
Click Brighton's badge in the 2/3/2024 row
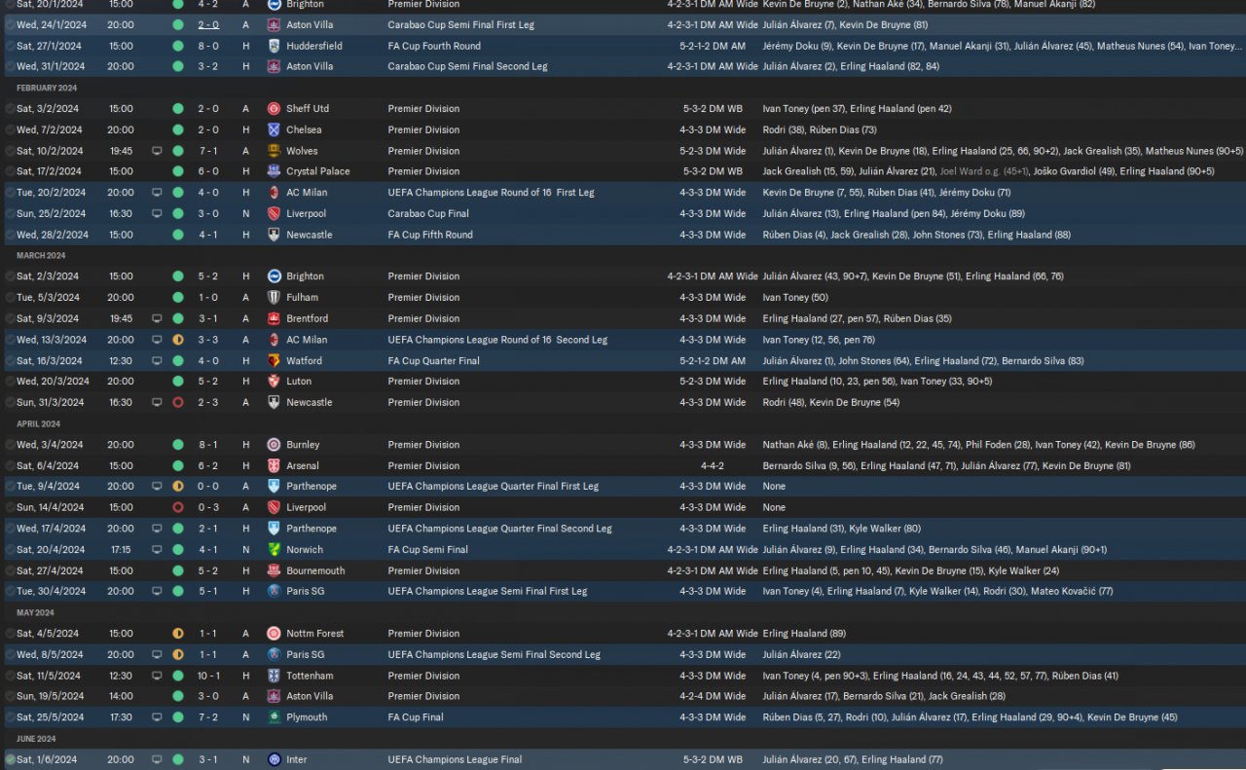pos(275,276)
